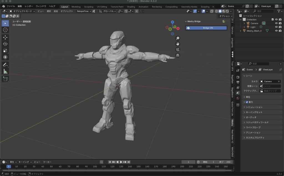
Task: Select the Measure tool
Action: 5,71
